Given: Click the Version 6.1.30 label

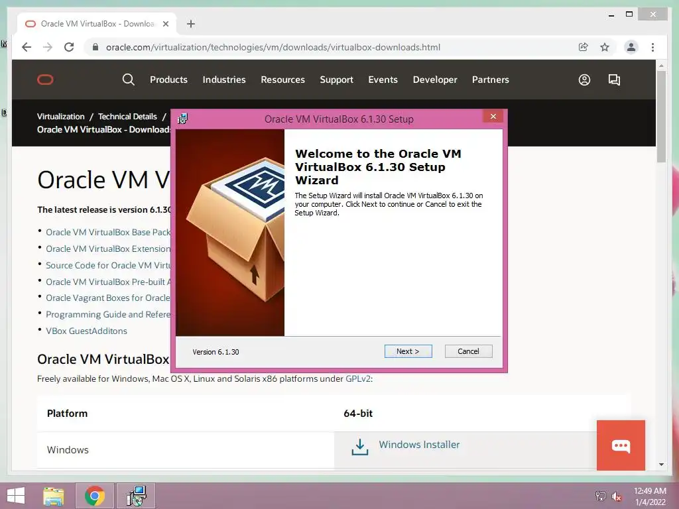Looking at the screenshot, I should 216,352.
